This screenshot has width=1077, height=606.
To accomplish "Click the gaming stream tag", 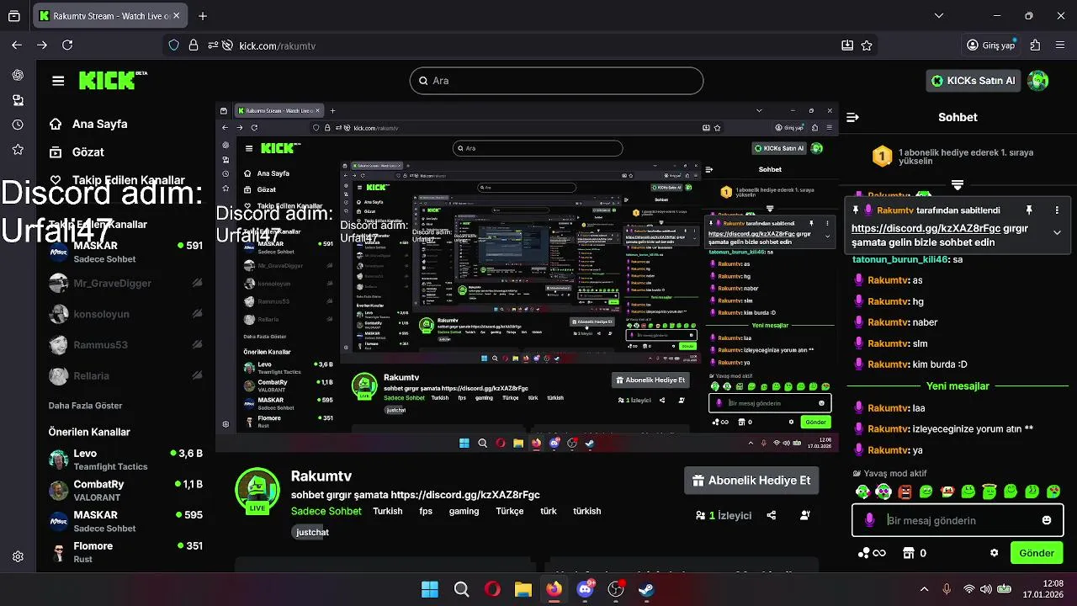I will 464,511.
